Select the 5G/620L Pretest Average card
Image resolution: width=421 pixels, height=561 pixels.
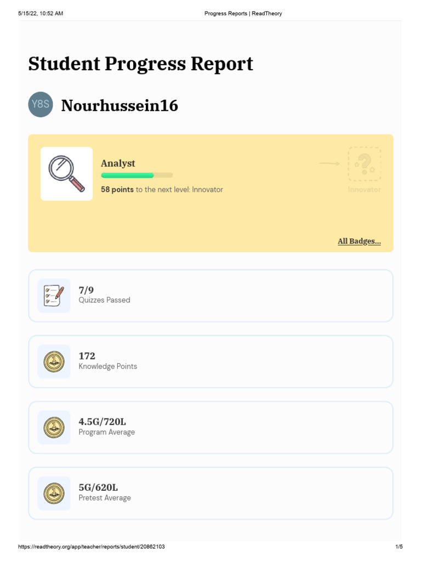point(210,493)
